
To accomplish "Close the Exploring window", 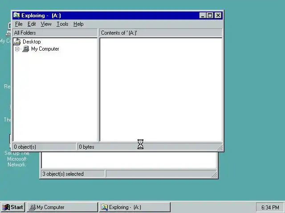I will (x=218, y=16).
